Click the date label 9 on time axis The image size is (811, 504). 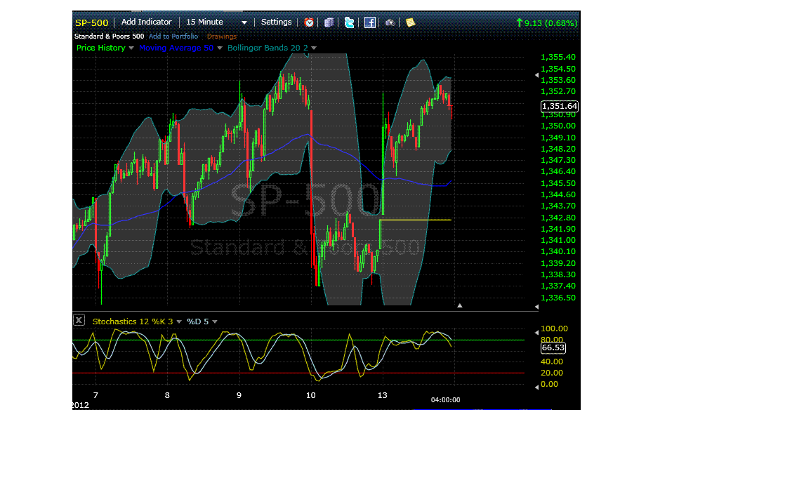[239, 395]
